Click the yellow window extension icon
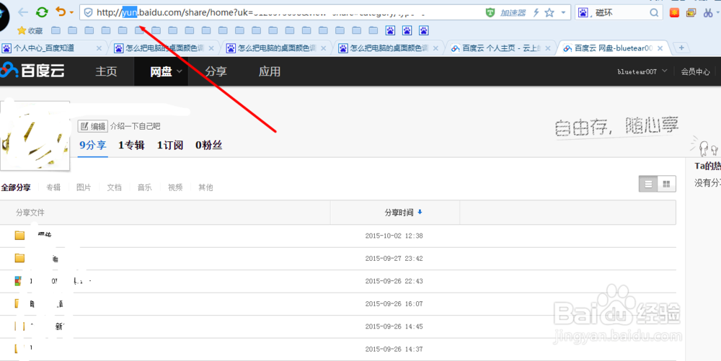Screen dimensions: 721x361 coord(691,13)
